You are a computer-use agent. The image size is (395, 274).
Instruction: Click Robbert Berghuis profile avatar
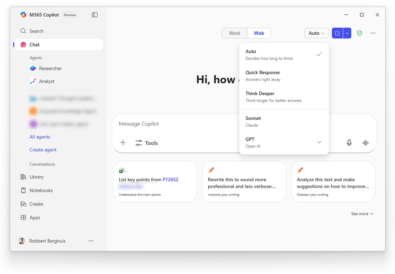pos(22,241)
